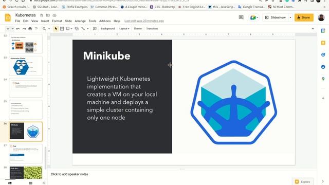Click the Background button
329x185 pixels.
[x=107, y=29]
